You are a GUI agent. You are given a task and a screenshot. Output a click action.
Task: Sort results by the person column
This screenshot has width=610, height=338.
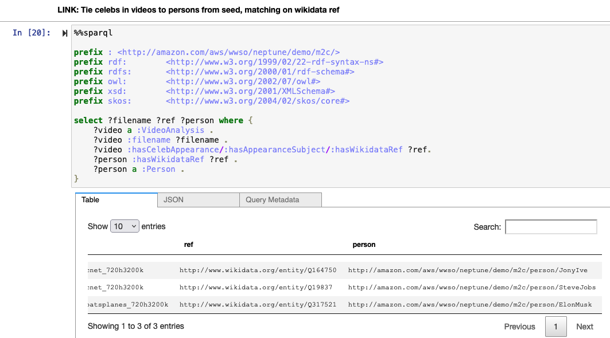click(364, 245)
